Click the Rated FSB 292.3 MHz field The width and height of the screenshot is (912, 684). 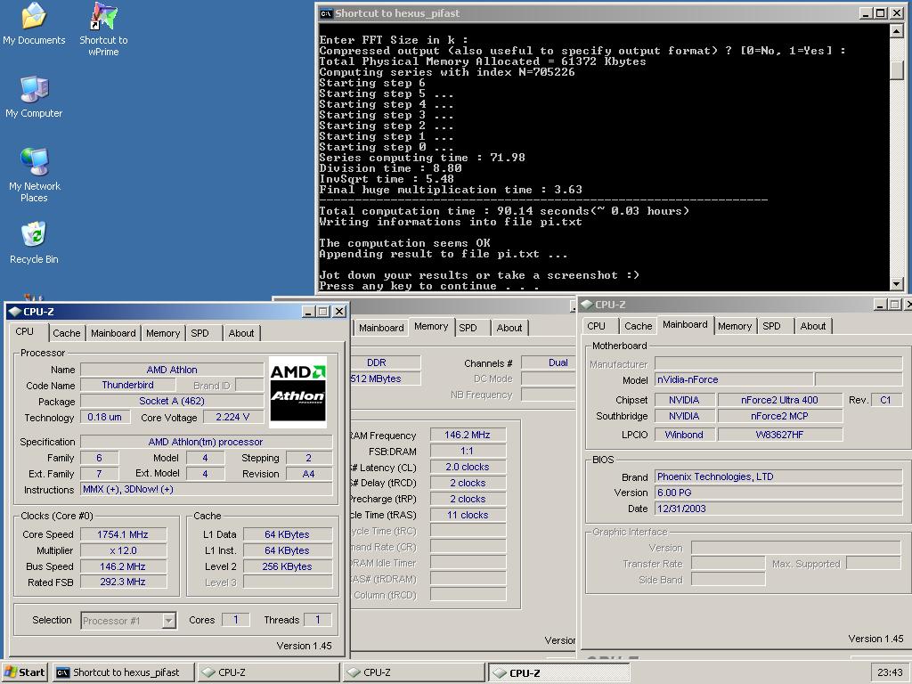tap(123, 582)
